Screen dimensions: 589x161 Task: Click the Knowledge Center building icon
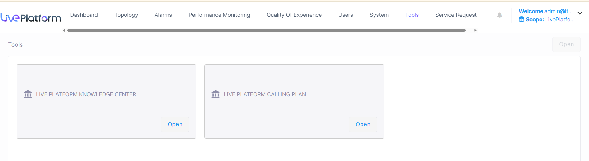[x=28, y=94]
